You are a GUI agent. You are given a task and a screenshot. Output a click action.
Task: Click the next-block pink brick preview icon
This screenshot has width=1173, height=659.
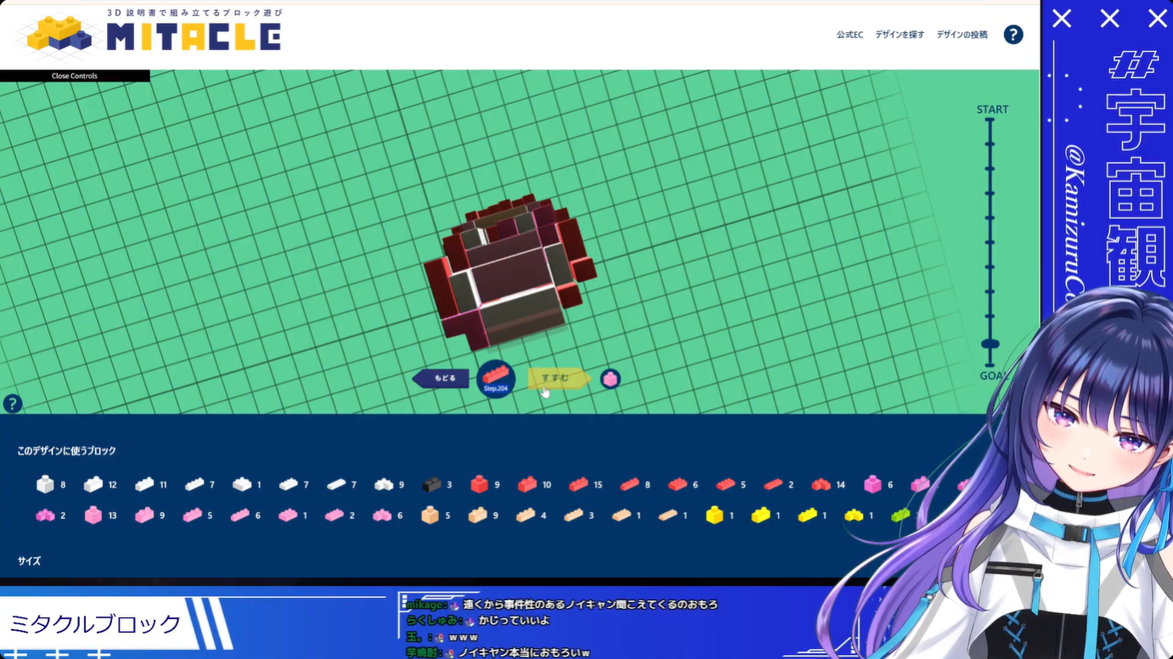(610, 379)
